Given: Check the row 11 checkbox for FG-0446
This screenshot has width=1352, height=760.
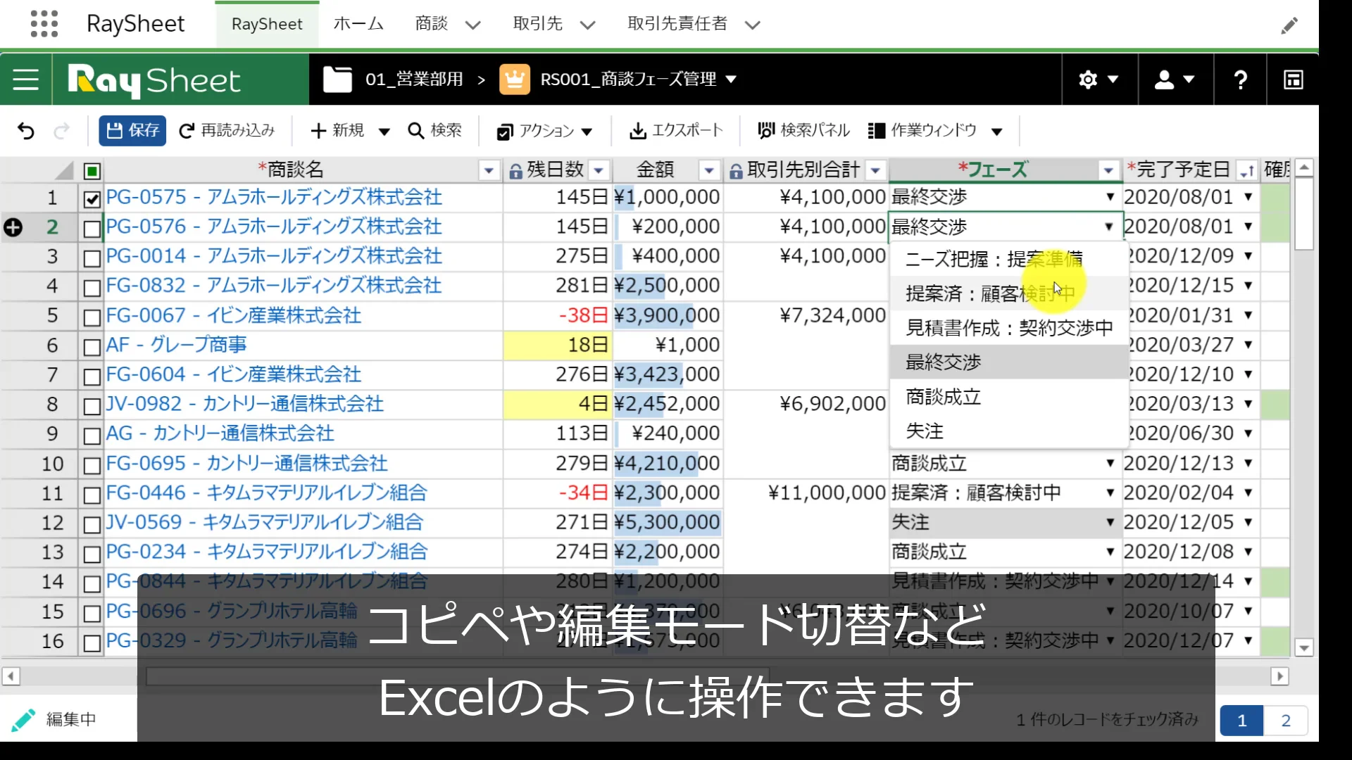Looking at the screenshot, I should (92, 495).
